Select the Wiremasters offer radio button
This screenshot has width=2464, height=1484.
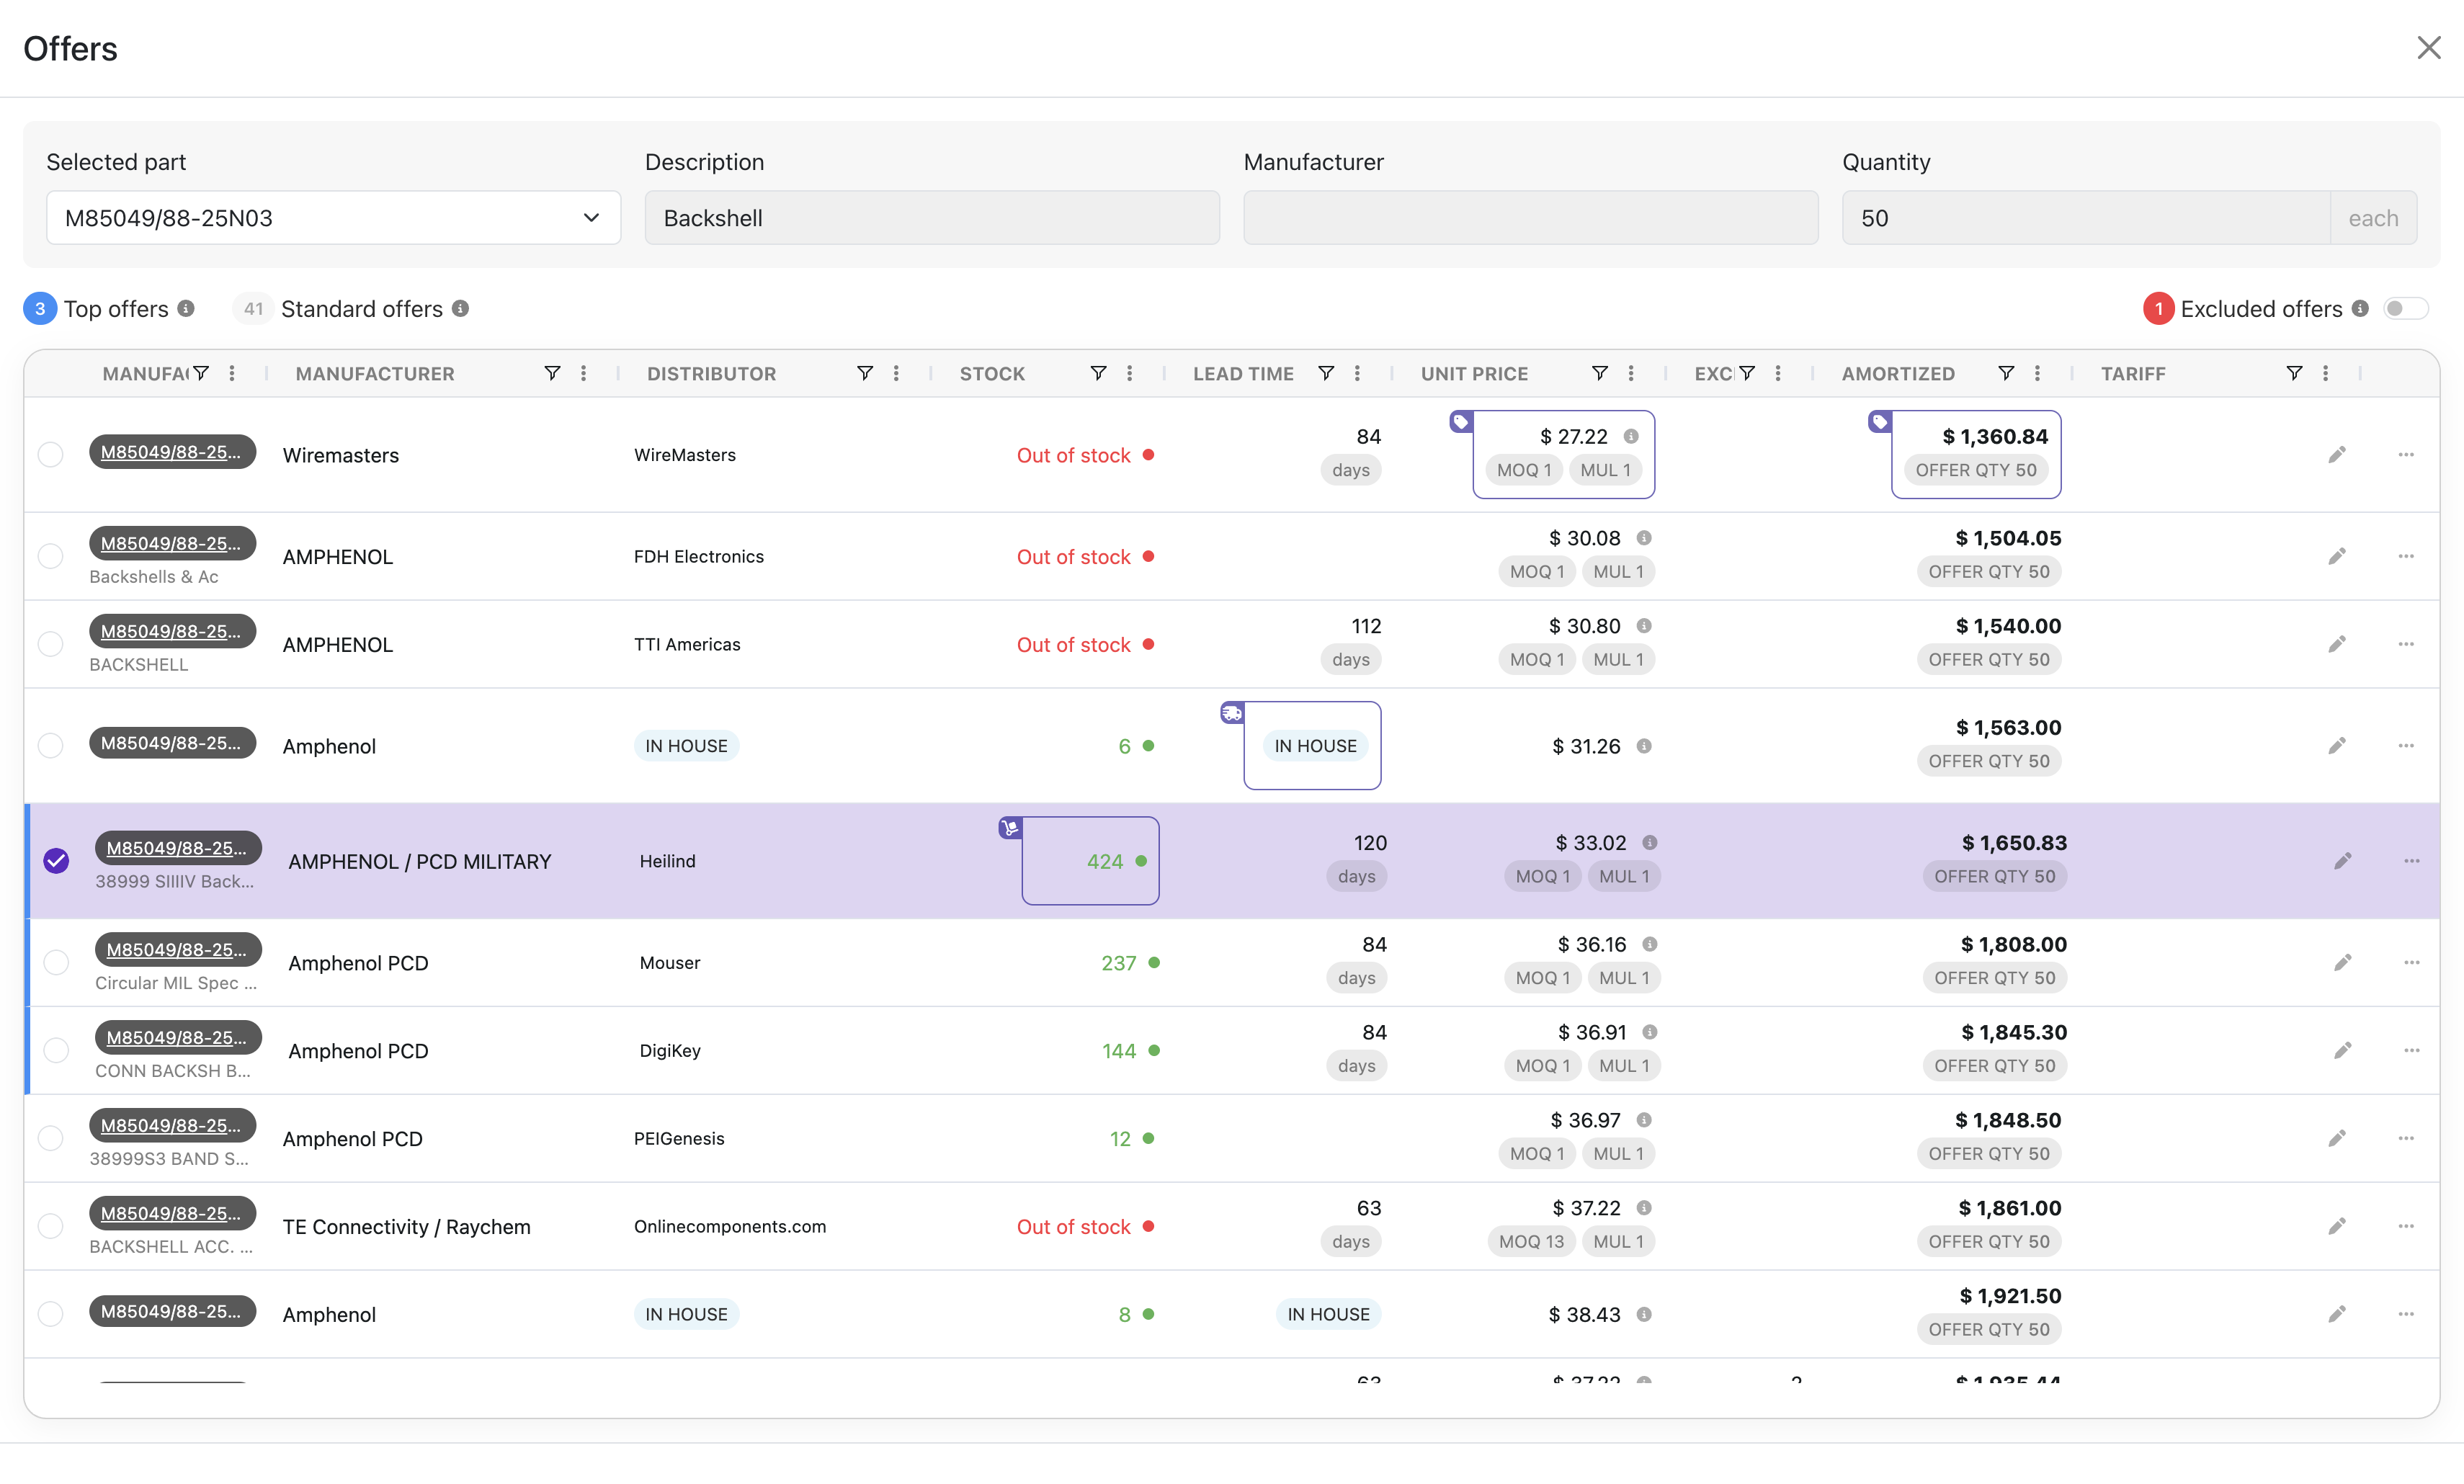[x=50, y=455]
